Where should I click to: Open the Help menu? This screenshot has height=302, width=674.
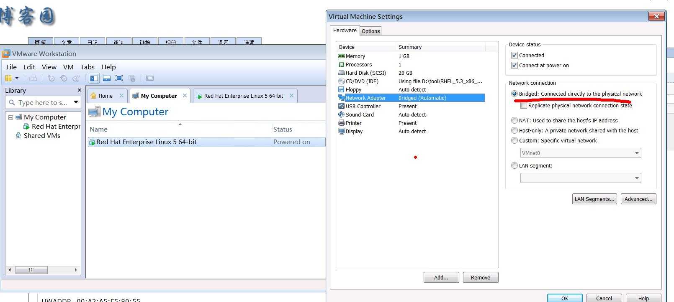click(108, 67)
